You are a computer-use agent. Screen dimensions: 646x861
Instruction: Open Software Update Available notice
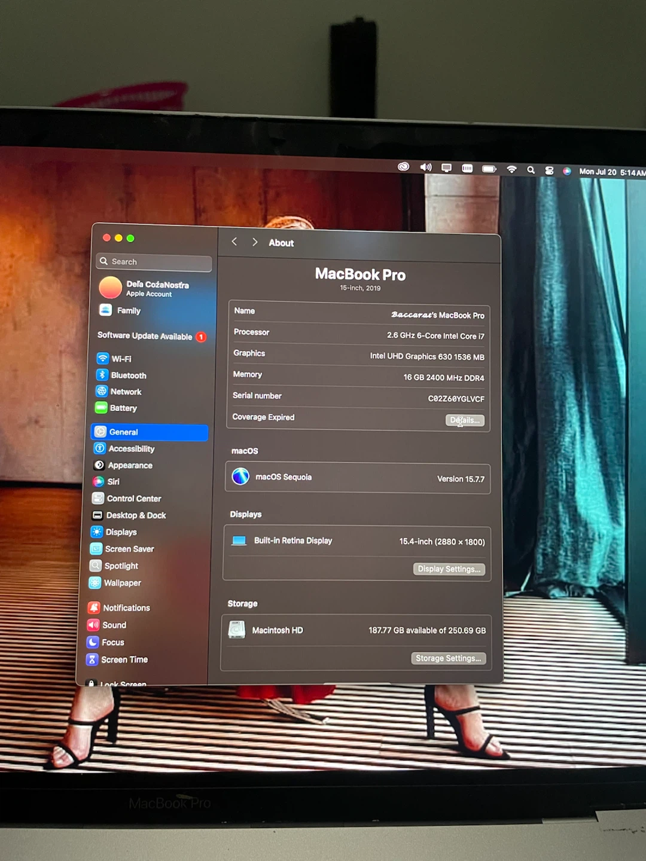click(x=151, y=336)
